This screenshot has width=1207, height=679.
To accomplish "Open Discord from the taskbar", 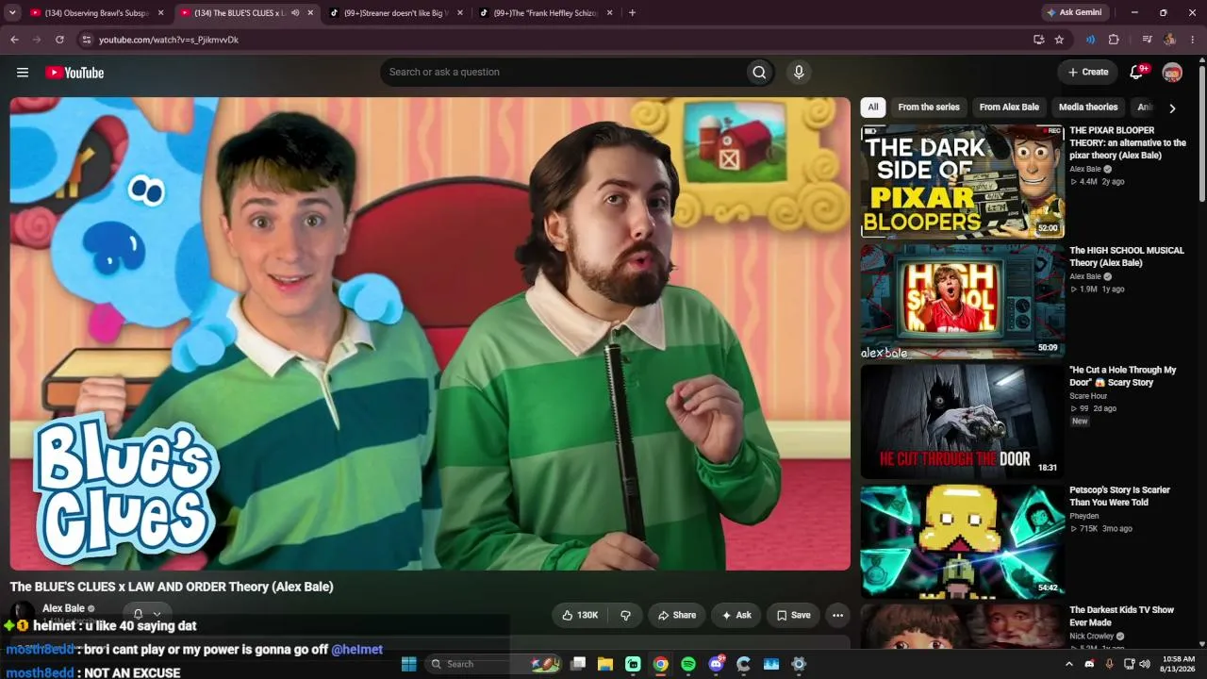I will pyautogui.click(x=716, y=664).
